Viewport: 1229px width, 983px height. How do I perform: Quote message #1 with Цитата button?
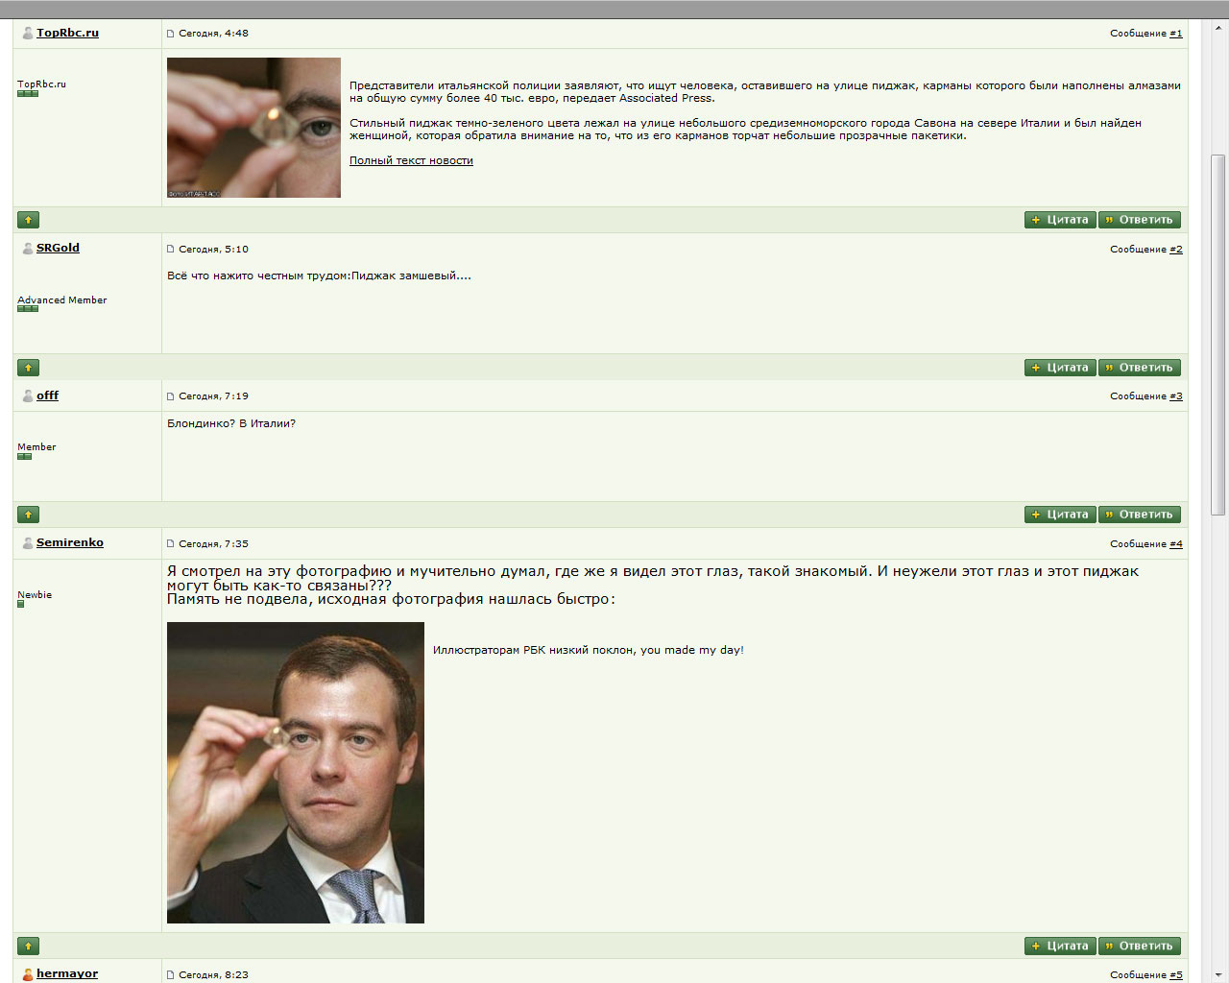(1060, 220)
